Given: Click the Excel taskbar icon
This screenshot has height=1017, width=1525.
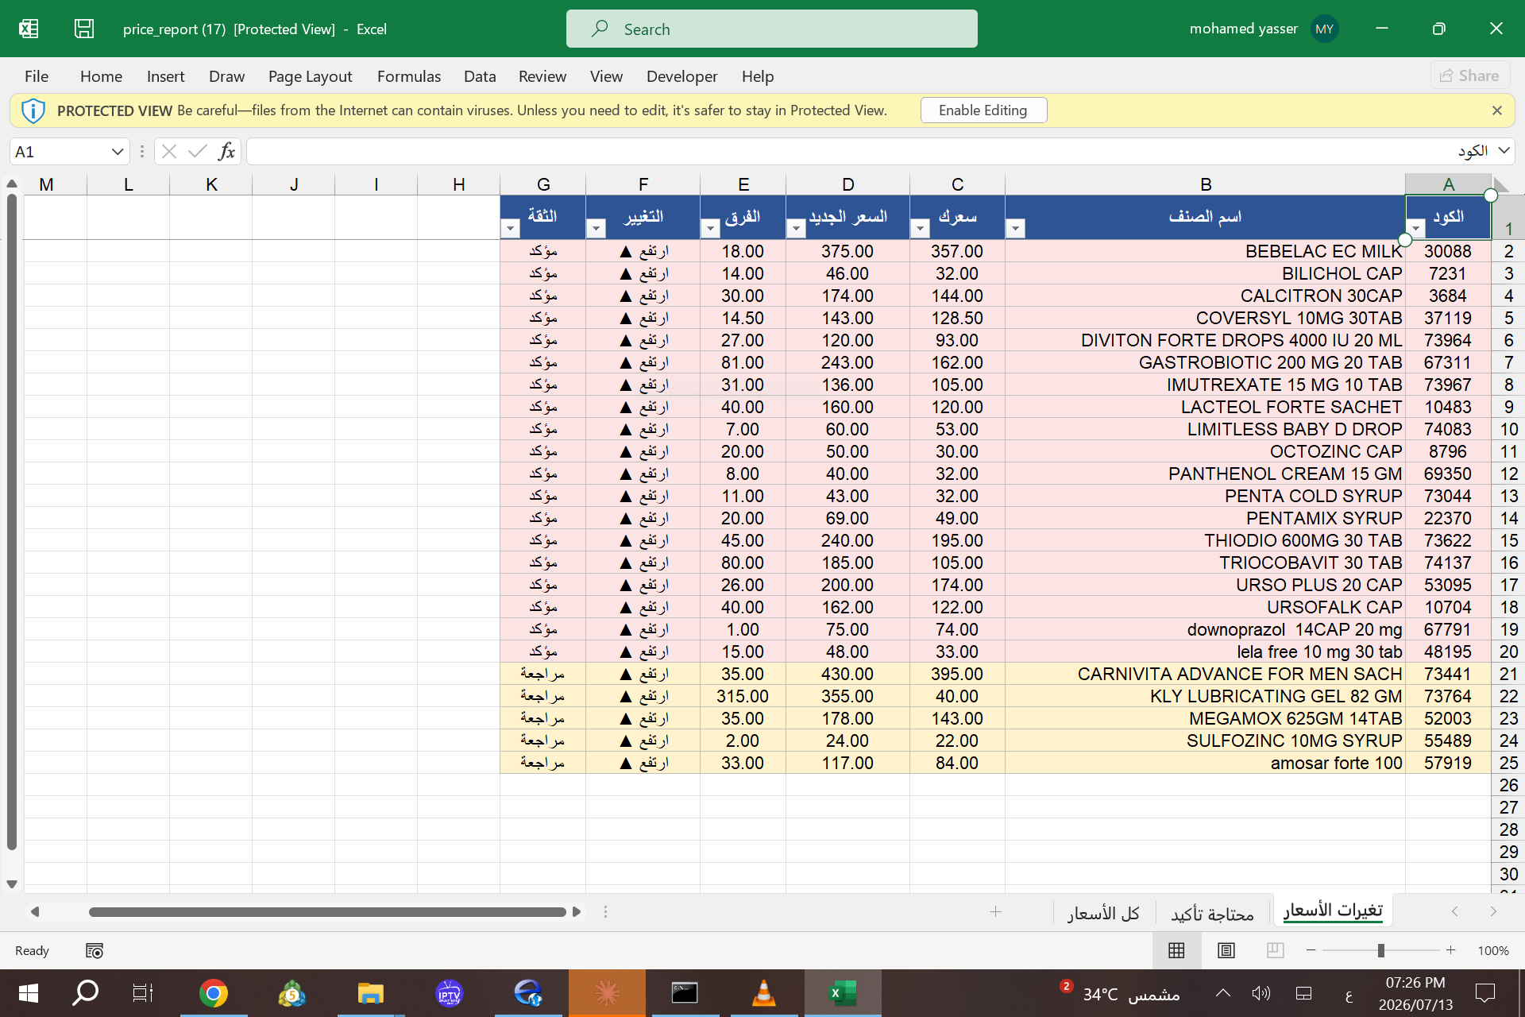Looking at the screenshot, I should (843, 993).
